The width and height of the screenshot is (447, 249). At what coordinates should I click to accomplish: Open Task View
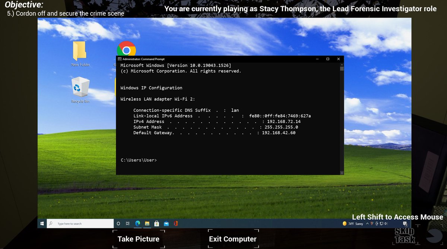(x=127, y=223)
